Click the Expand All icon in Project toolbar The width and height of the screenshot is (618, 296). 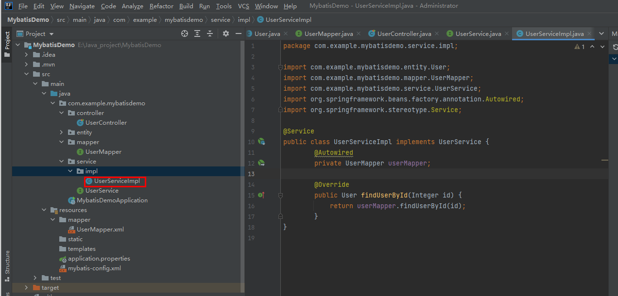click(197, 33)
